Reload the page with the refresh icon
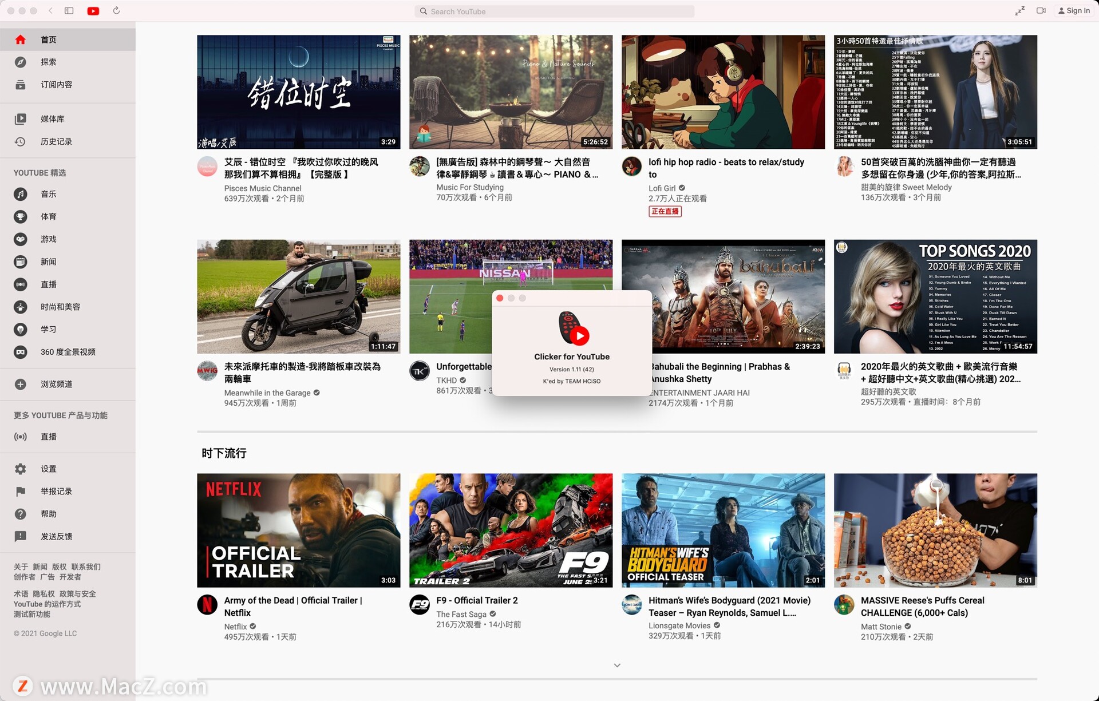This screenshot has height=701, width=1099. click(117, 11)
